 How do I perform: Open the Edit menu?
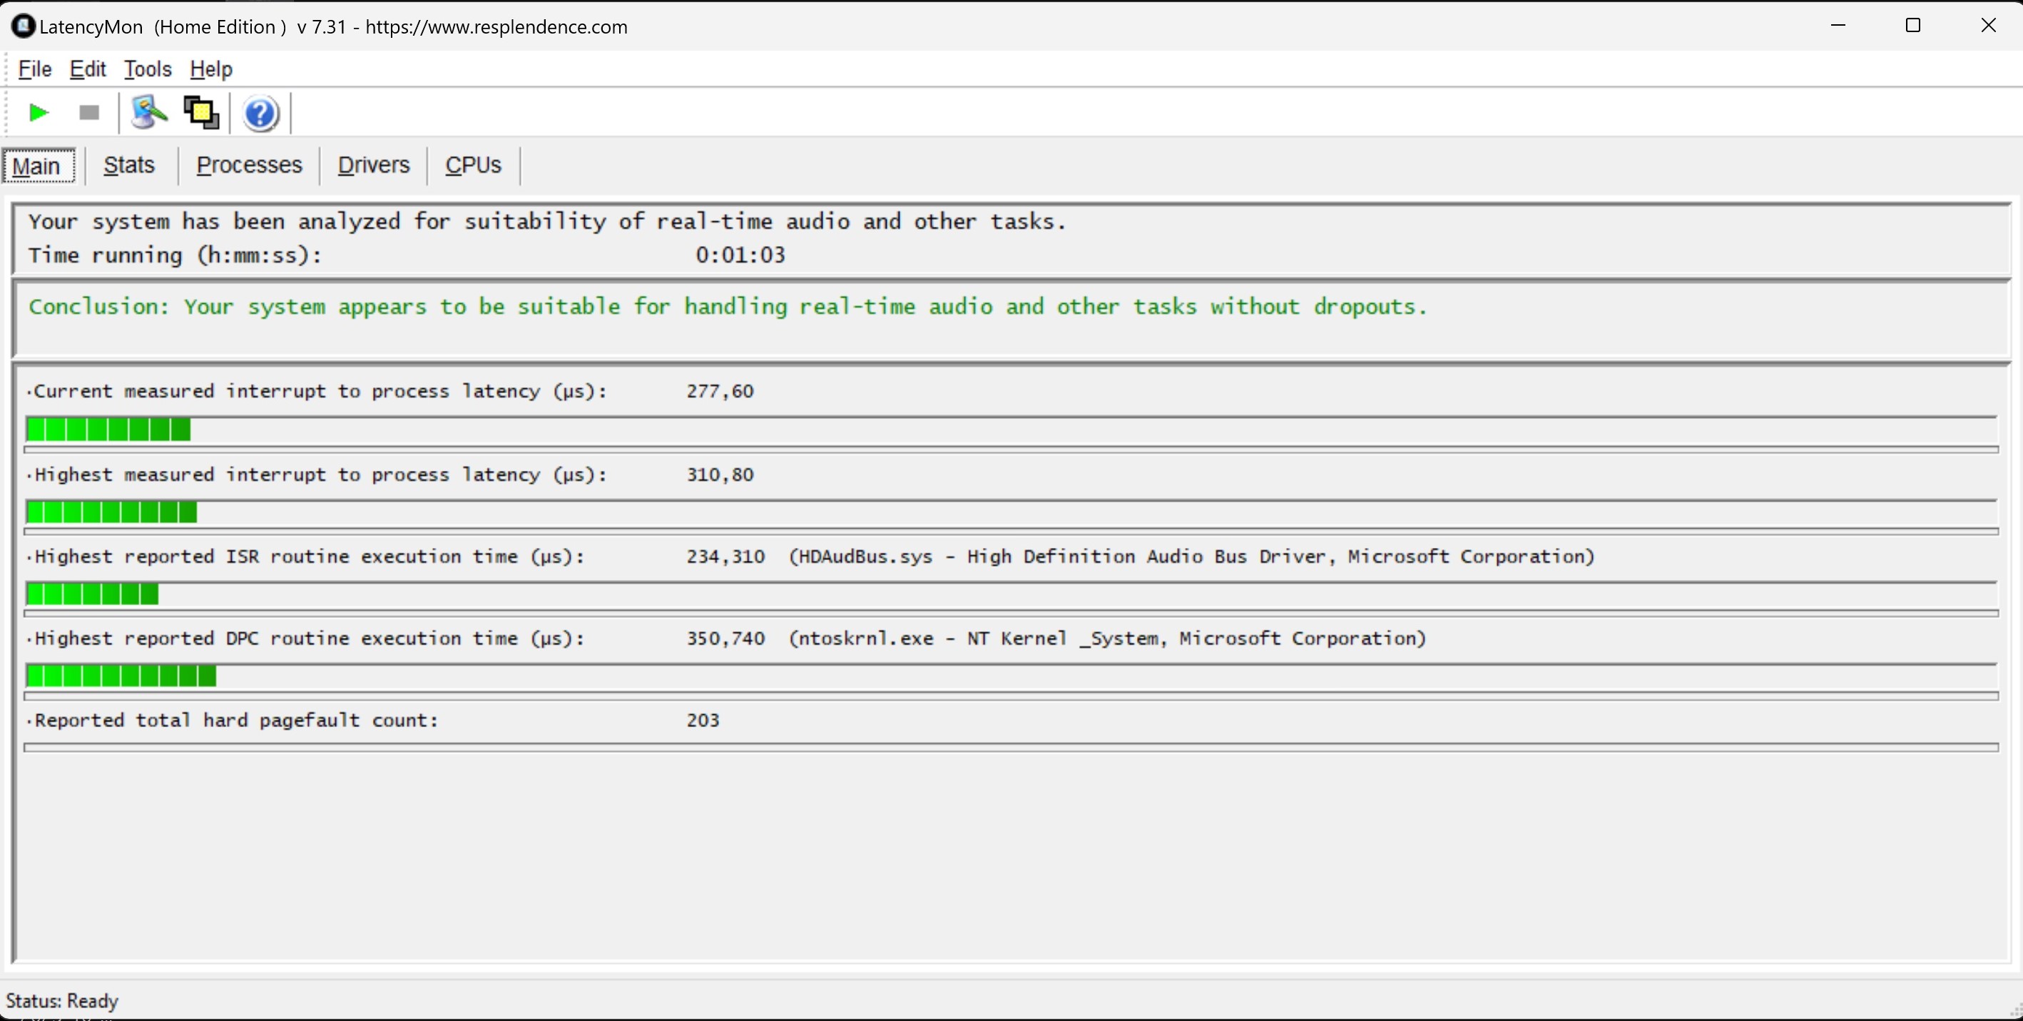87,69
